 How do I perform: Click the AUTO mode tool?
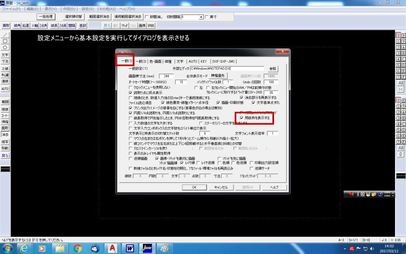[5, 89]
